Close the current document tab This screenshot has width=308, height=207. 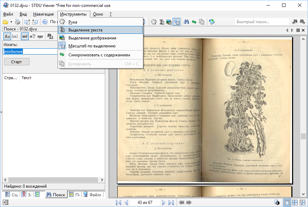(x=303, y=30)
